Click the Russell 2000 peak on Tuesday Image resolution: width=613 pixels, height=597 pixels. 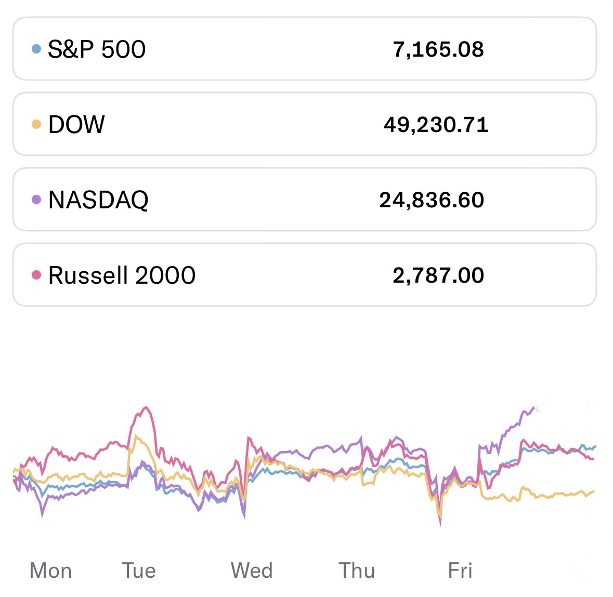[146, 408]
